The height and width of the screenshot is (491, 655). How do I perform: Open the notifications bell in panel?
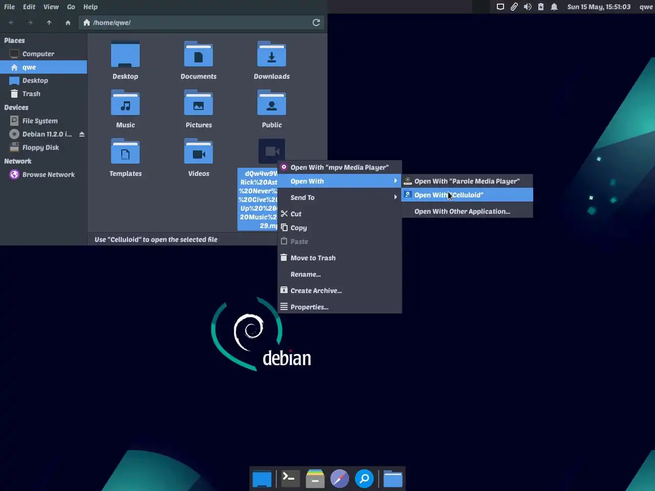pos(554,7)
